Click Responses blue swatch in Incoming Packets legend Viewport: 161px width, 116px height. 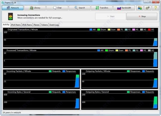[x=64, y=71]
